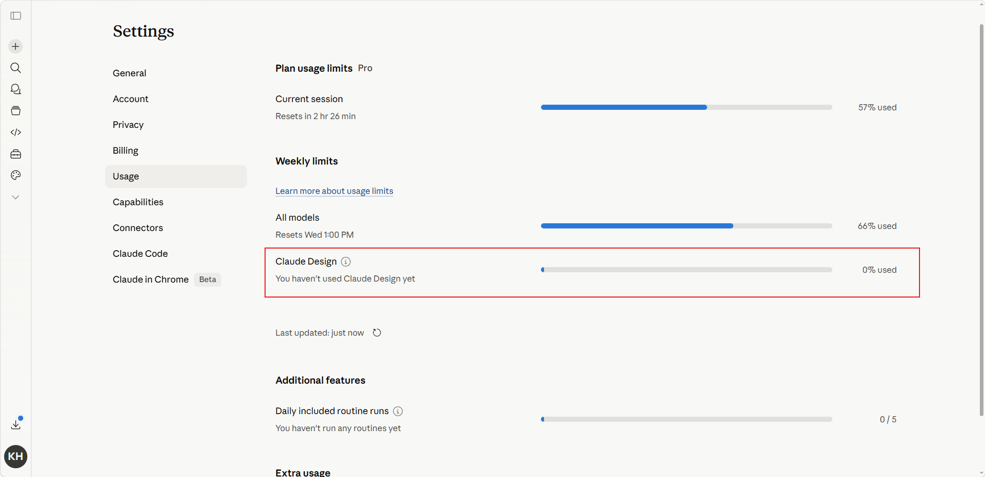Image resolution: width=985 pixels, height=477 pixels.
Task: Click the "0 / 5" routine runs count
Action: [888, 419]
